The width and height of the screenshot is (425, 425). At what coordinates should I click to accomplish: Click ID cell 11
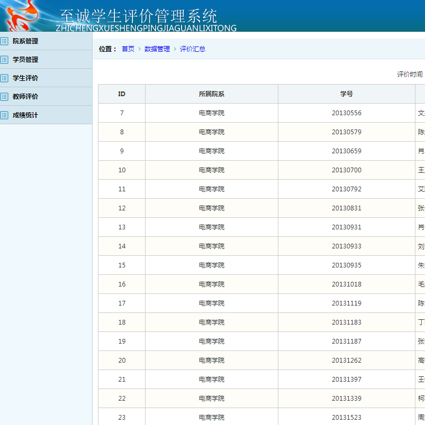pos(122,189)
